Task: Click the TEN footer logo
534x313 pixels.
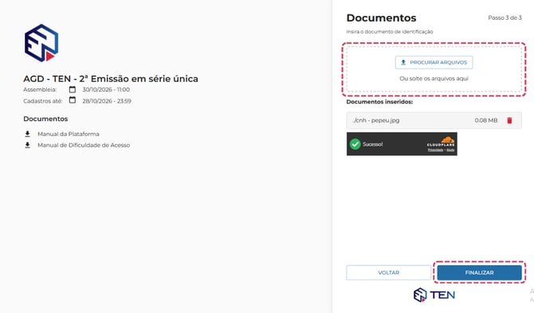Action: pos(434,295)
